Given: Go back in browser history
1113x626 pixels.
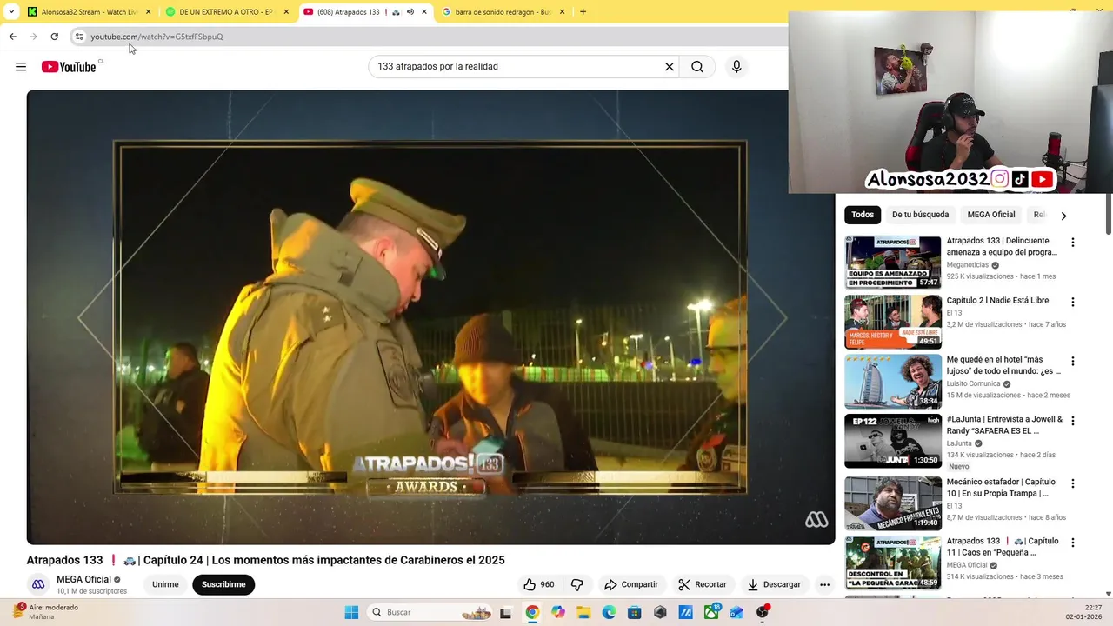Looking at the screenshot, I should pyautogui.click(x=12, y=37).
